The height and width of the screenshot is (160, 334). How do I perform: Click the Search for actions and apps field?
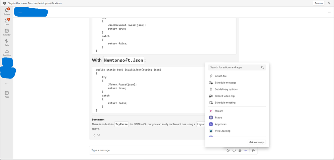pyautogui.click(x=237, y=67)
